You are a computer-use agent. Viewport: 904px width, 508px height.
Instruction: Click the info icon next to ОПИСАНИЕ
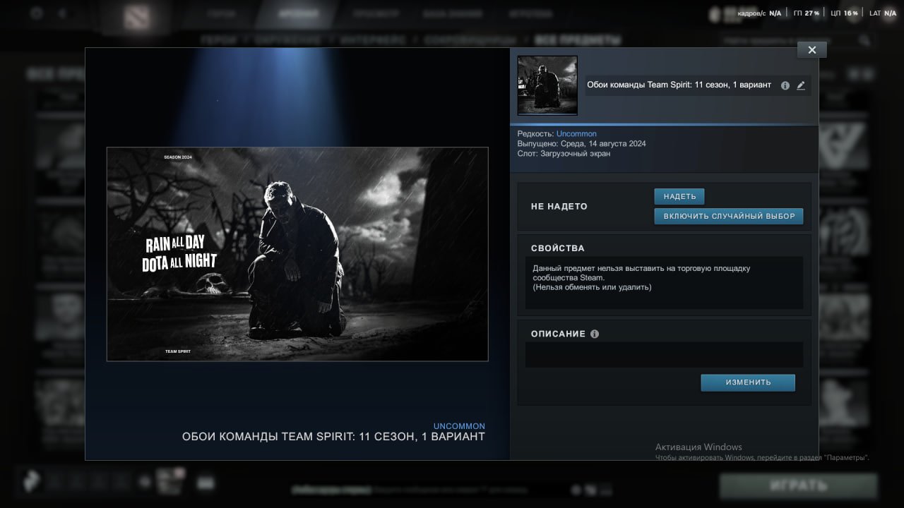click(x=595, y=334)
